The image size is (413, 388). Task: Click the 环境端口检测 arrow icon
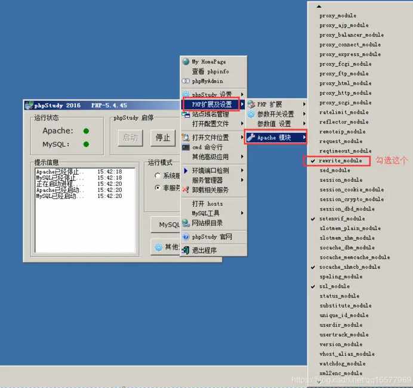pyautogui.click(x=186, y=170)
